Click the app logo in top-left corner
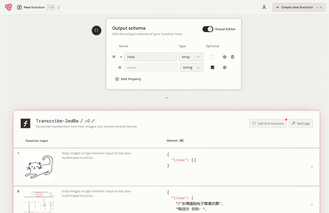 point(9,7)
